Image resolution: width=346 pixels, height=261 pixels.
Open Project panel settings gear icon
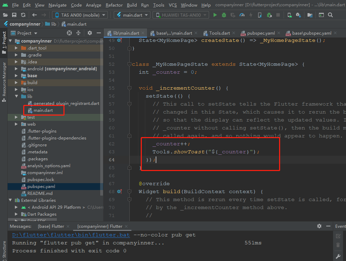coord(89,33)
